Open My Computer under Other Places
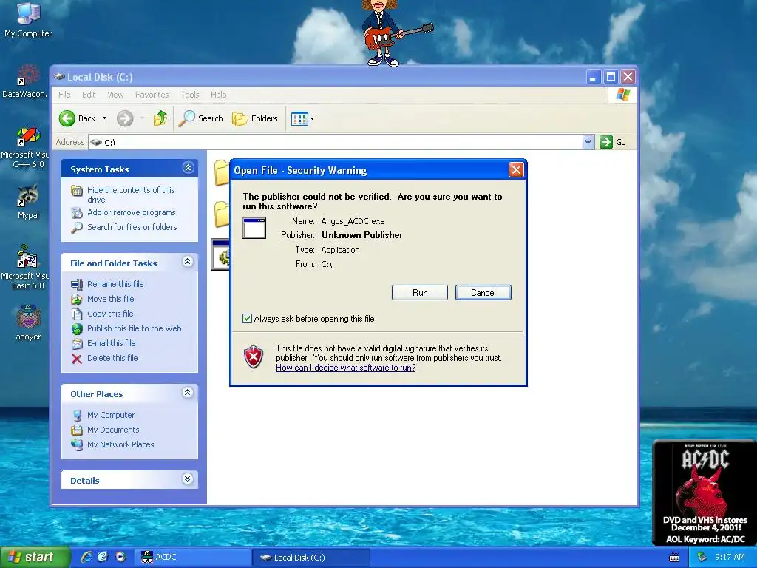Image resolution: width=757 pixels, height=568 pixels. pyautogui.click(x=111, y=415)
